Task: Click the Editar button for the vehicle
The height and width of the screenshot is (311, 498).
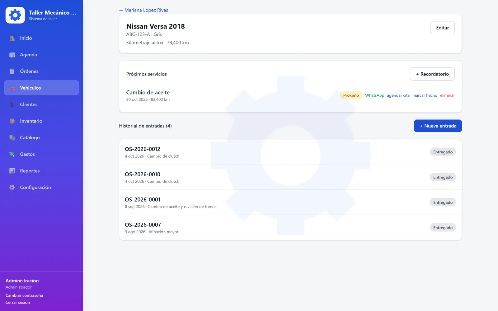Action: click(x=442, y=28)
